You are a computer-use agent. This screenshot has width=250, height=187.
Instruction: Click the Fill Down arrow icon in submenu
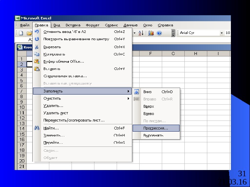[x=136, y=92]
